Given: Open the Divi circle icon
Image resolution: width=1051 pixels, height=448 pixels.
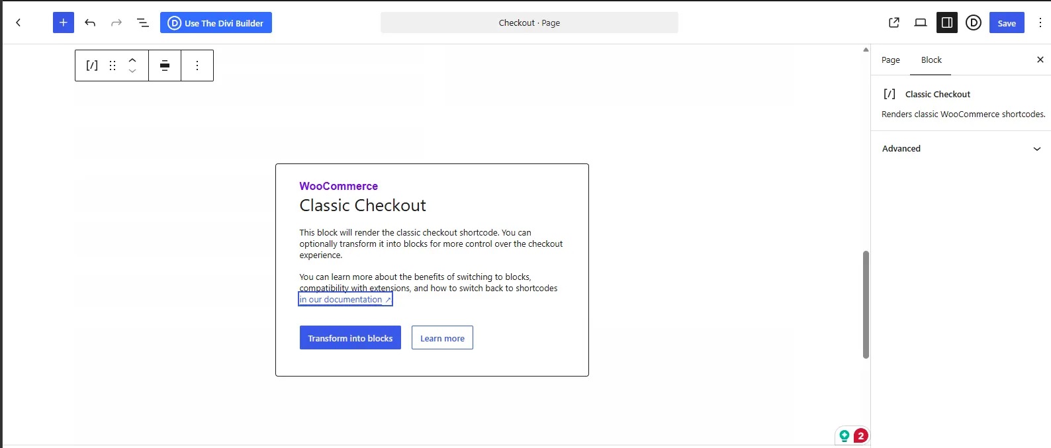Looking at the screenshot, I should pyautogui.click(x=974, y=22).
